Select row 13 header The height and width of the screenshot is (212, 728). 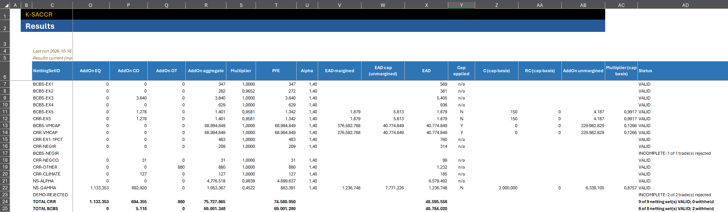5,126
